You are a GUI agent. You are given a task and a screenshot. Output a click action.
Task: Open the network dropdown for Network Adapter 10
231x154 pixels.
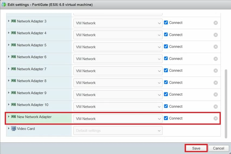click(118, 107)
